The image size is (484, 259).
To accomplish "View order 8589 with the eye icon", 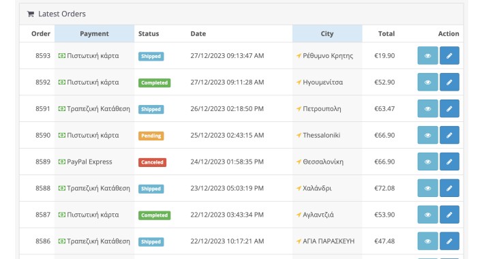I will click(427, 162).
